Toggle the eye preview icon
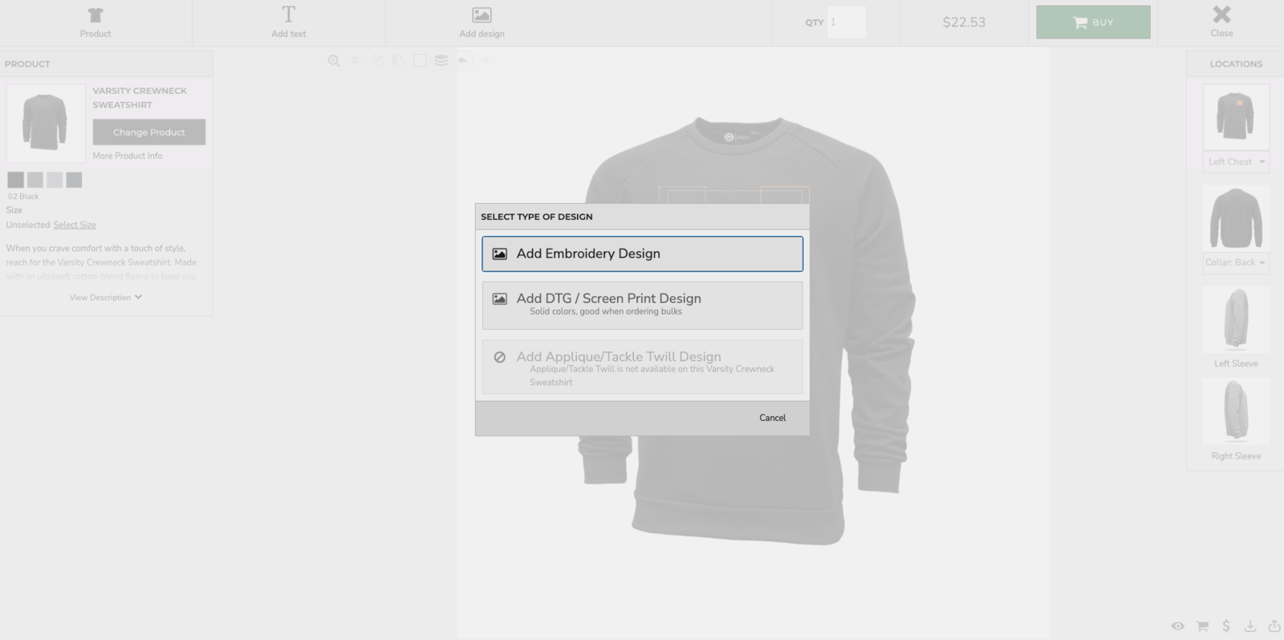 tap(1177, 626)
